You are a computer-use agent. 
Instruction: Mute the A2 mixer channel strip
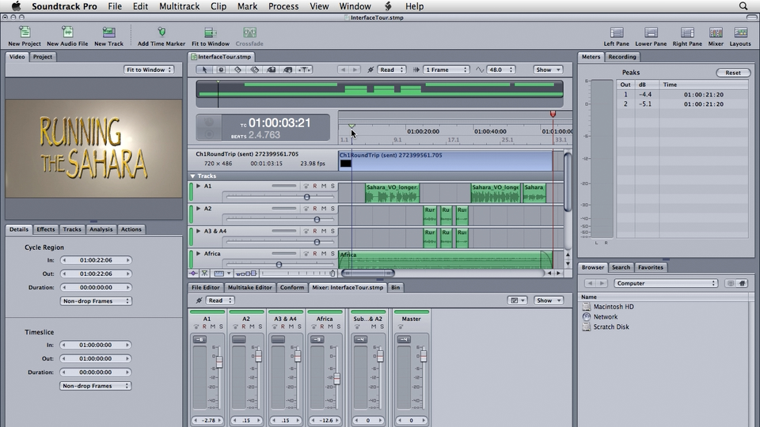252,327
